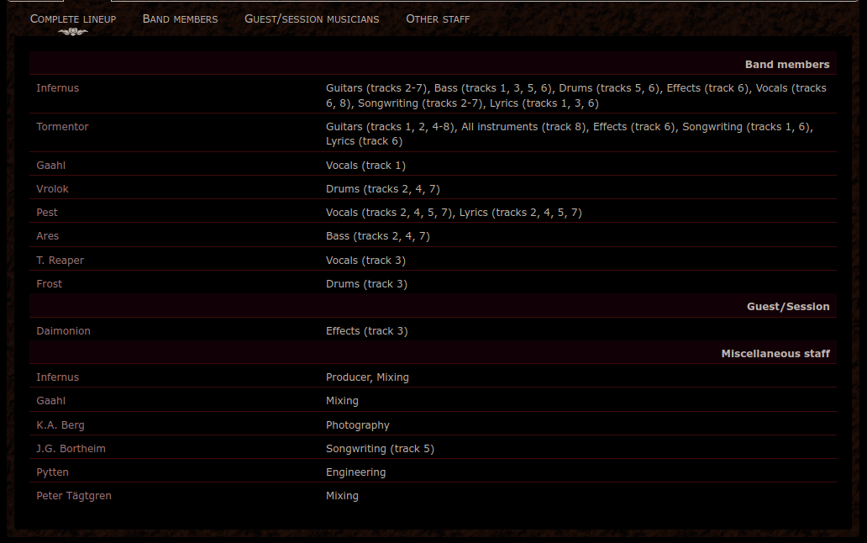This screenshot has height=543, width=867.
Task: Open Pytten's profile link
Action: [x=53, y=472]
